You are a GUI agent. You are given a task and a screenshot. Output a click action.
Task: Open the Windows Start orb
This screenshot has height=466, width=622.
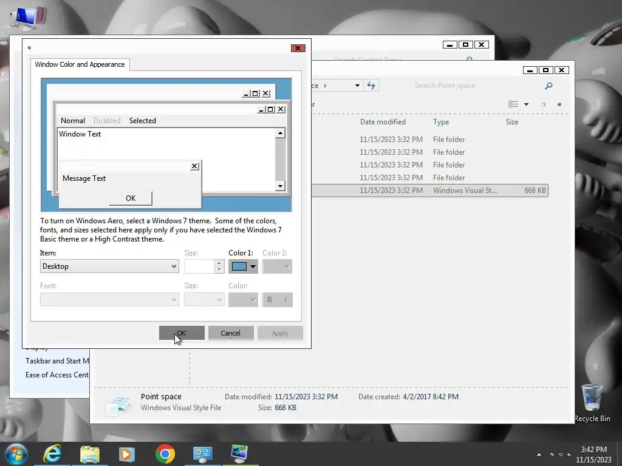pyautogui.click(x=16, y=454)
